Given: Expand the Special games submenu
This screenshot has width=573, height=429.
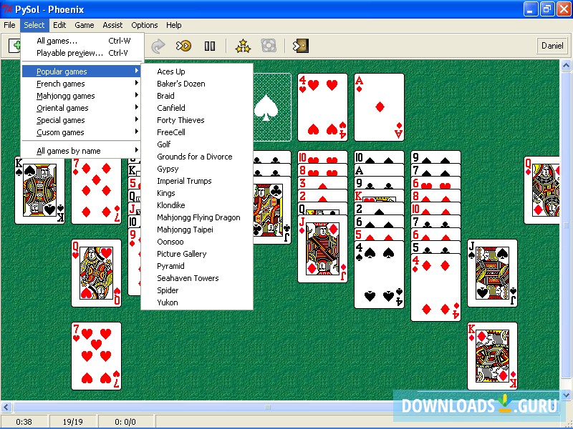Looking at the screenshot, I should (81, 120).
